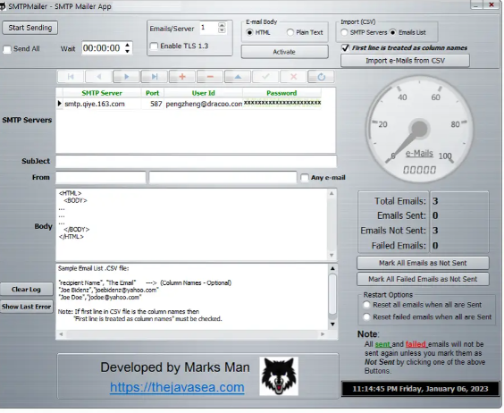
Task: Show Last Error button
Action: [26, 307]
